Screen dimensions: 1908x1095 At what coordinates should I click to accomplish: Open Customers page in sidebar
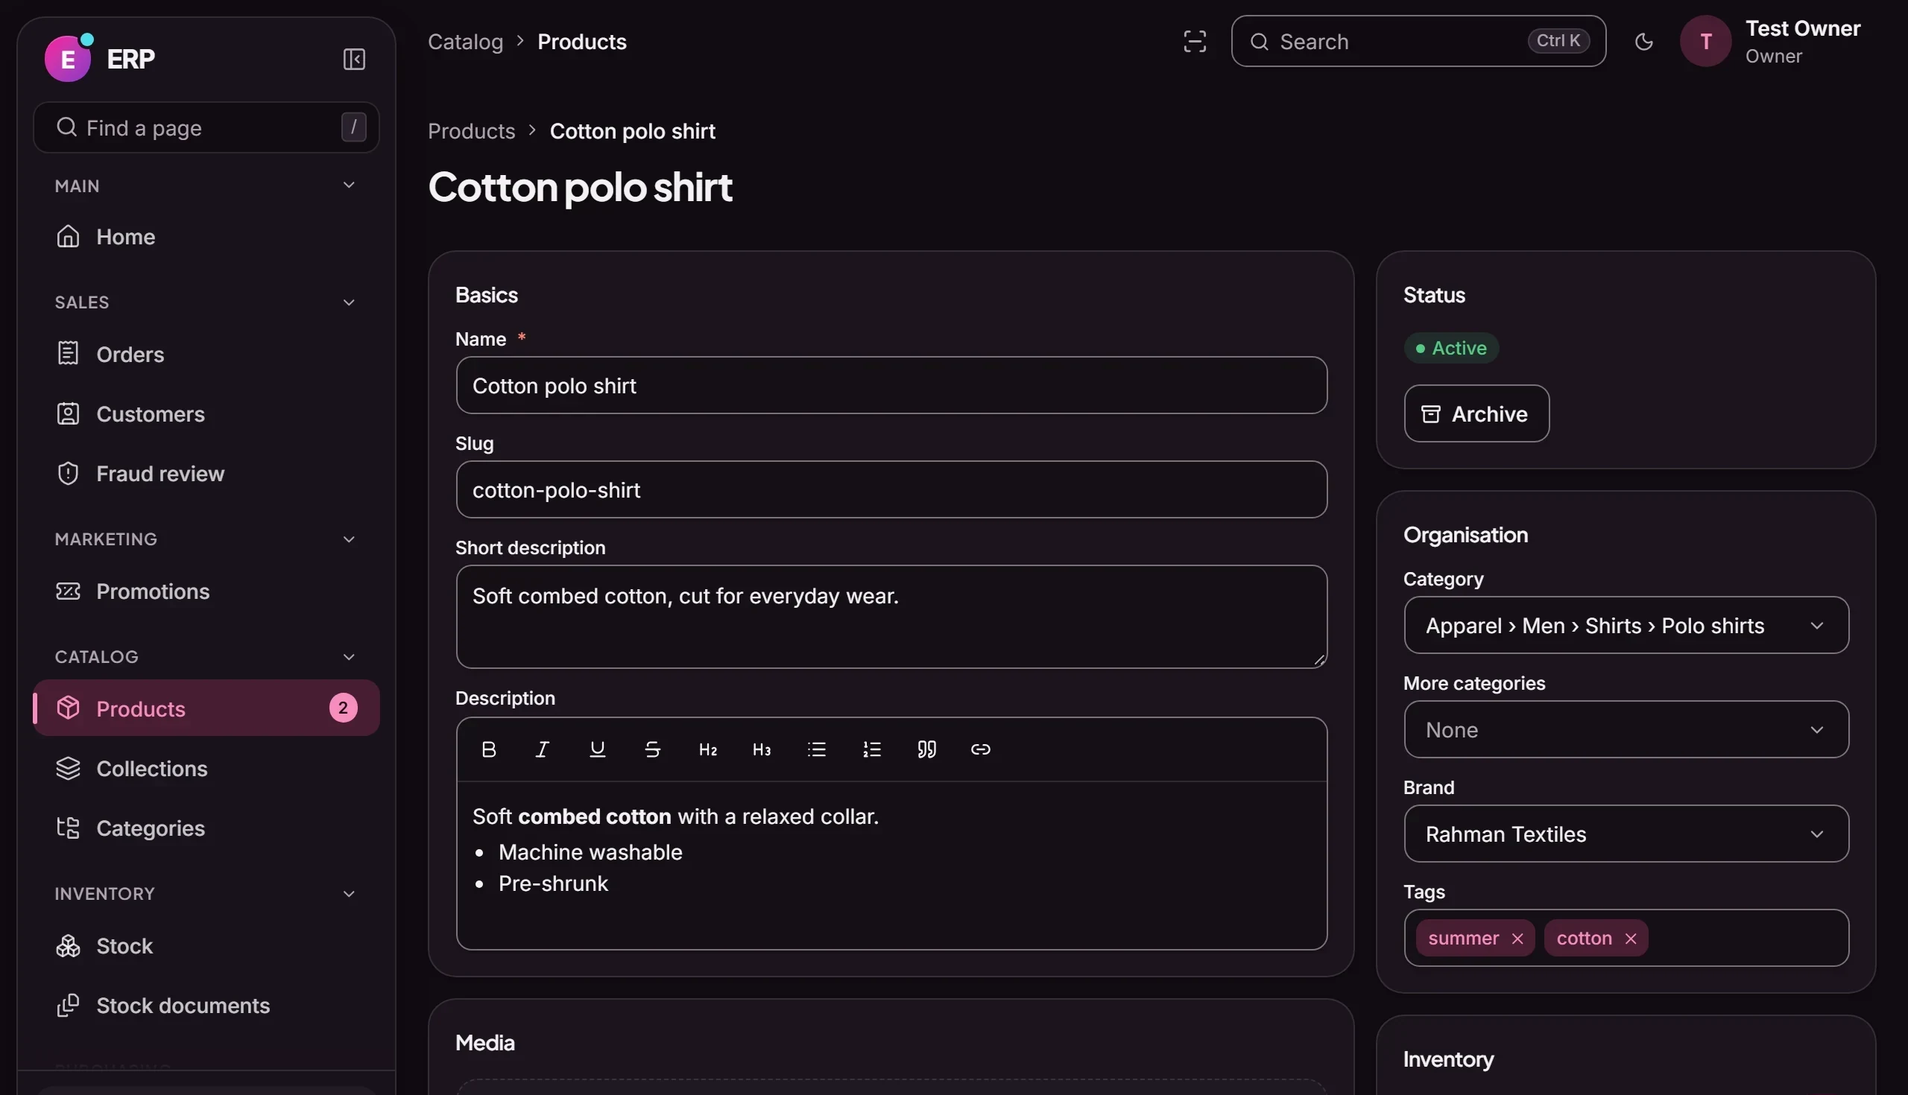point(206,414)
